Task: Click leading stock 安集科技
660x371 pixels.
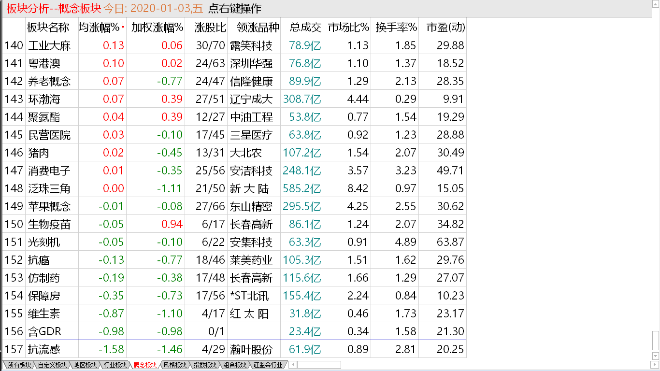Action: [x=251, y=242]
